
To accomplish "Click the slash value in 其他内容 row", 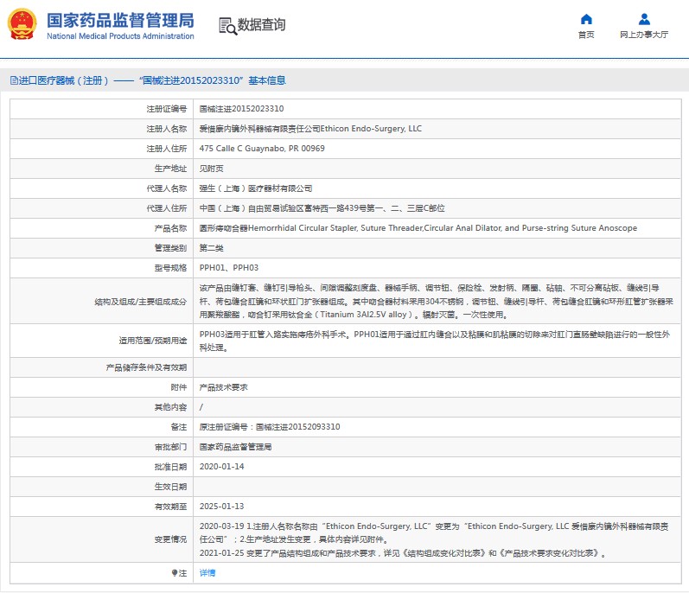I will click(201, 407).
